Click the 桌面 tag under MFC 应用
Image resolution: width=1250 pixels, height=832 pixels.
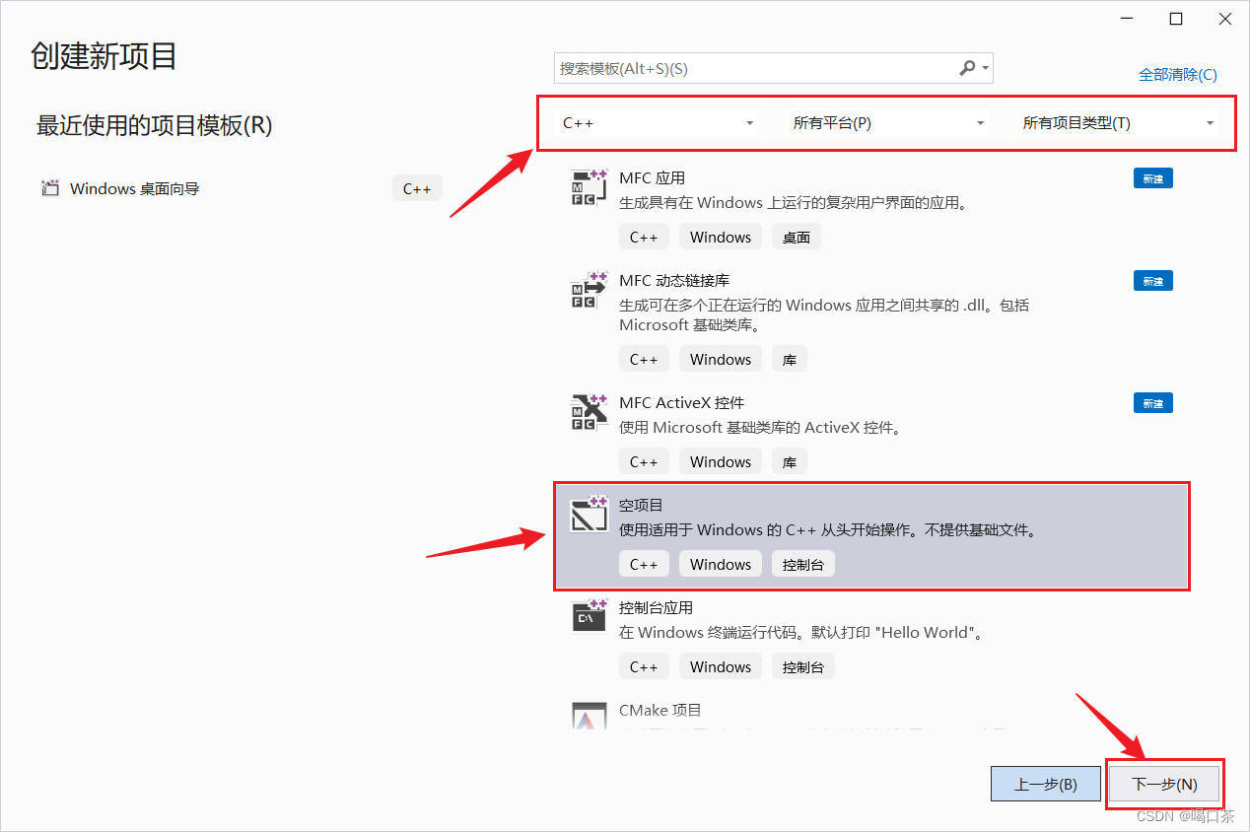coord(797,237)
